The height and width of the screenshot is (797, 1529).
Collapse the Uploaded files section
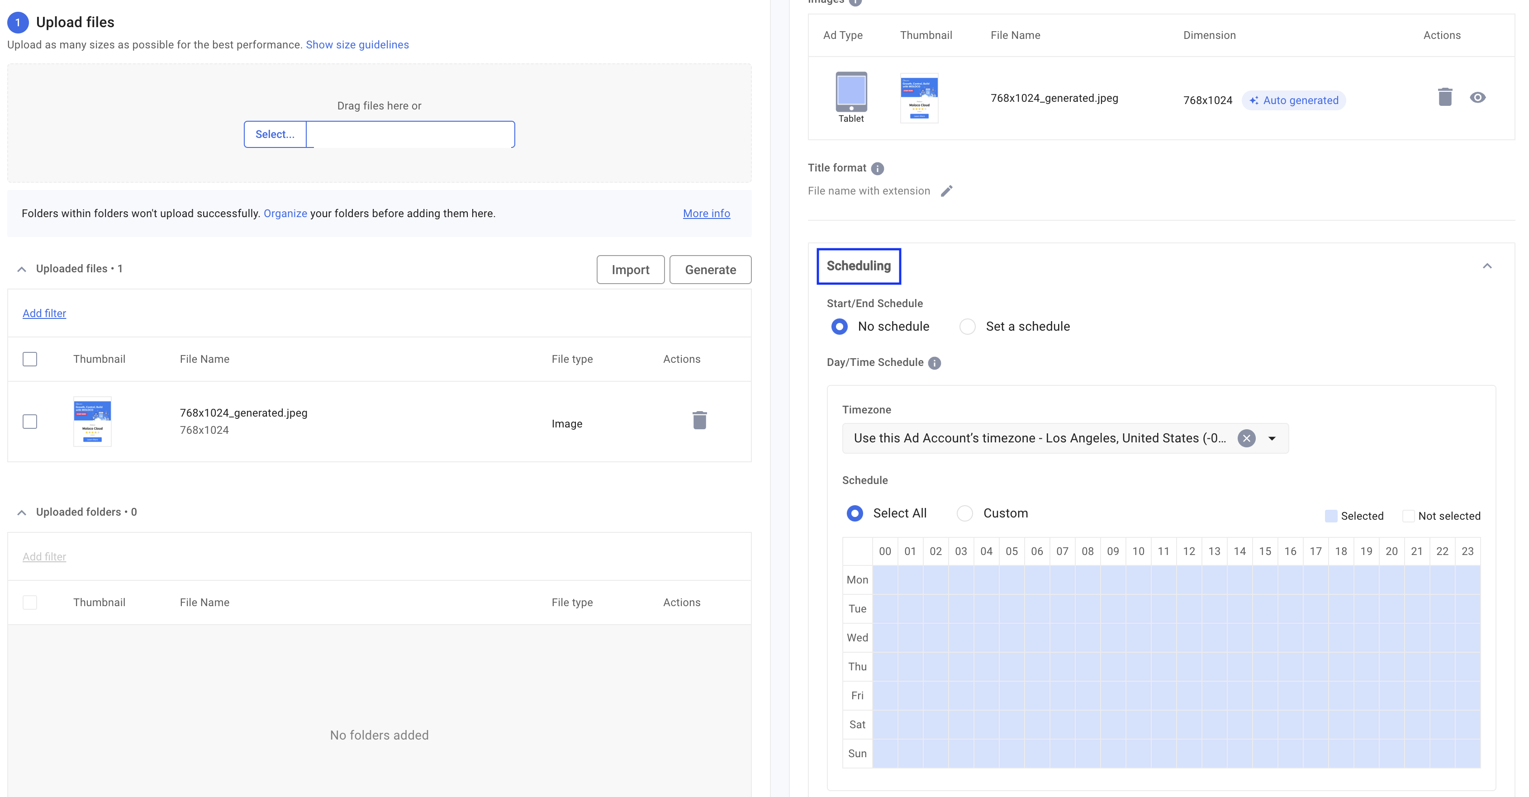click(21, 270)
